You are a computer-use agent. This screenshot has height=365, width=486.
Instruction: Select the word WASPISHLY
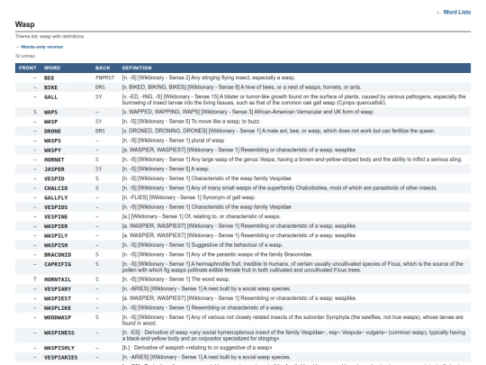point(58,348)
